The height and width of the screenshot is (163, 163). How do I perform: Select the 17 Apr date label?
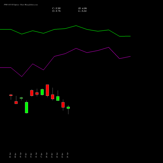[x=41, y=155]
